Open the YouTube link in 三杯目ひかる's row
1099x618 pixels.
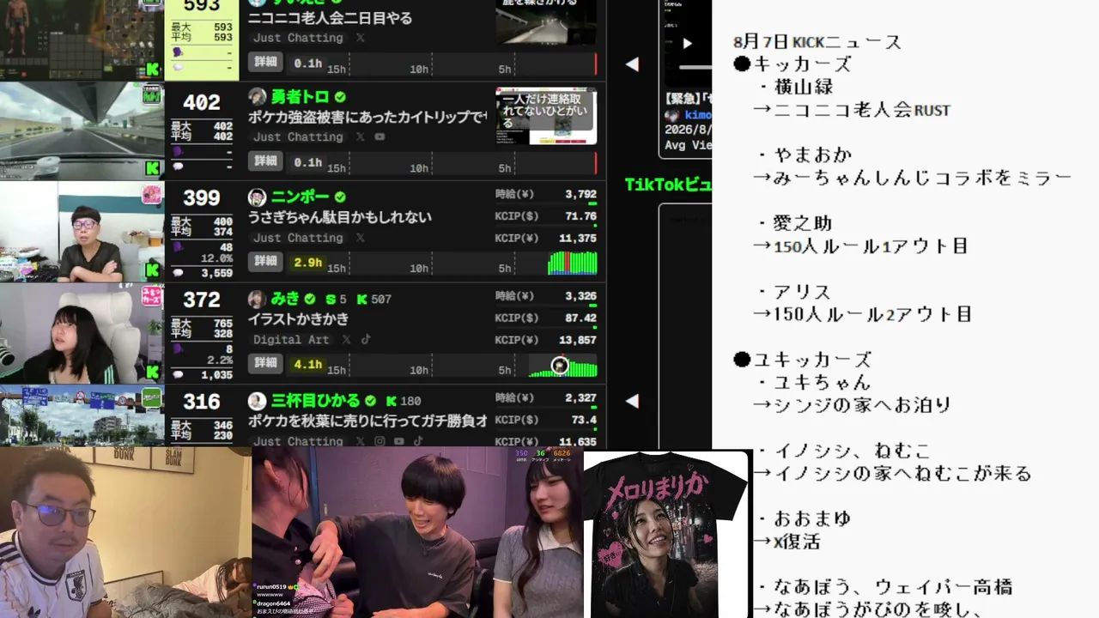pyautogui.click(x=399, y=441)
